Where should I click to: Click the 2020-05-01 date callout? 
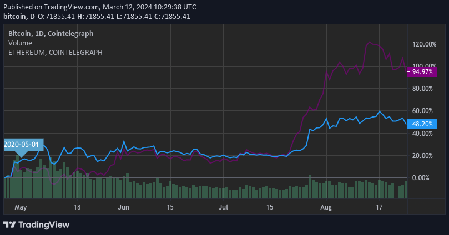click(x=22, y=144)
